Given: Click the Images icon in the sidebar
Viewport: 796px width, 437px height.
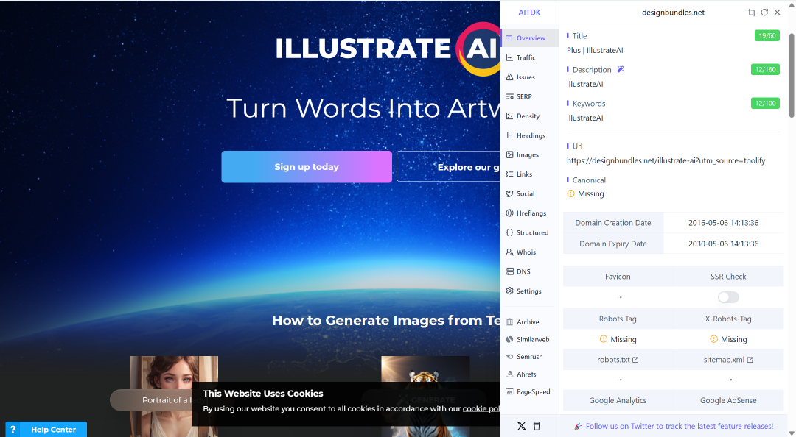Looking at the screenshot, I should 510,154.
